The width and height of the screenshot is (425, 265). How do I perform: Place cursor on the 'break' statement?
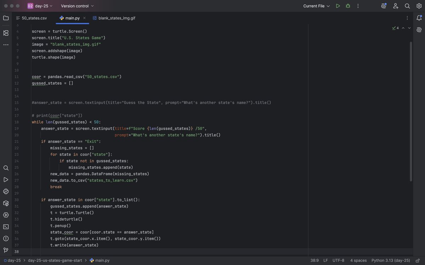pyautogui.click(x=56, y=187)
